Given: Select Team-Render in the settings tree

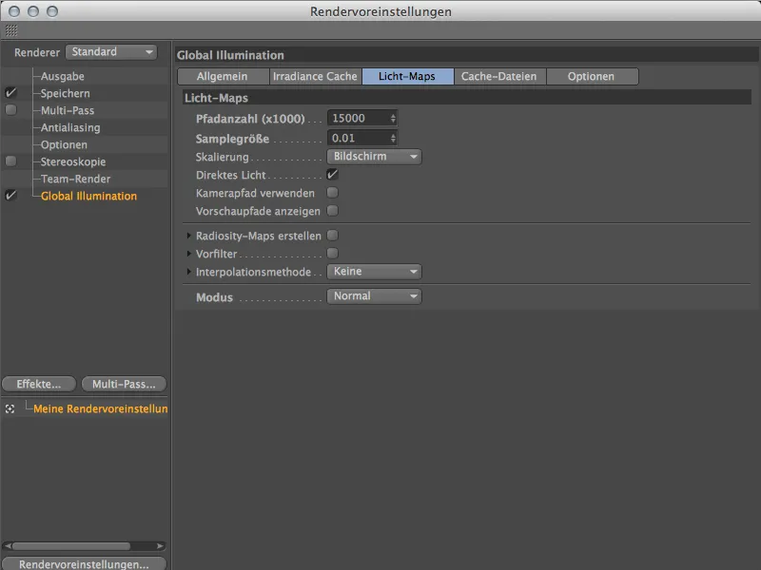Looking at the screenshot, I should [x=76, y=179].
